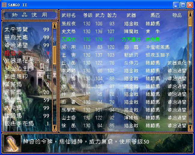
Task: Select item 黃鬃馬
Action: tap(27, 84)
